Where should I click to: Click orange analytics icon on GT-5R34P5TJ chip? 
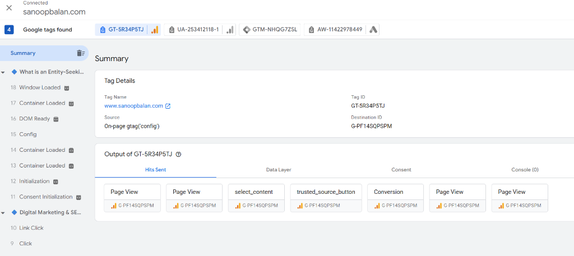[155, 30]
